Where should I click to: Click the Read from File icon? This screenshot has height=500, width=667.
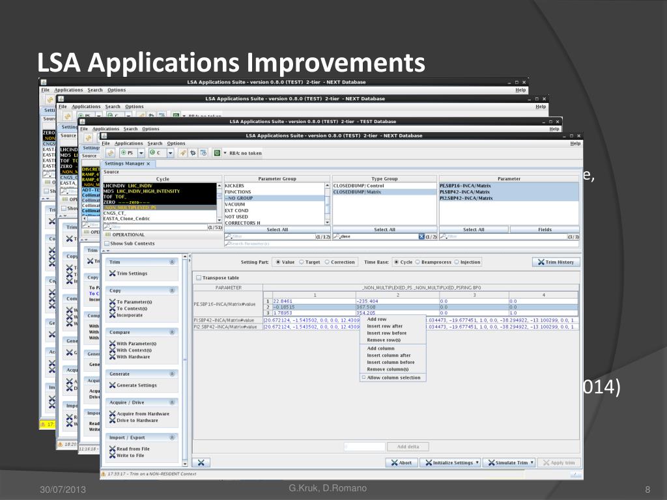112,449
